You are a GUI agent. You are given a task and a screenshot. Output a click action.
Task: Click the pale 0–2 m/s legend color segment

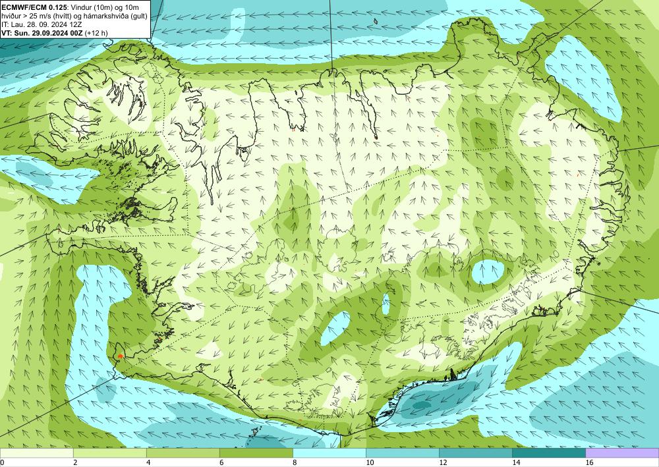[x=36, y=453]
